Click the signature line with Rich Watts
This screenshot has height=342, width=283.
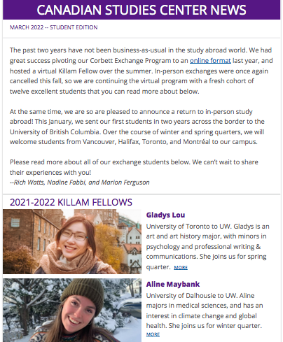80,183
